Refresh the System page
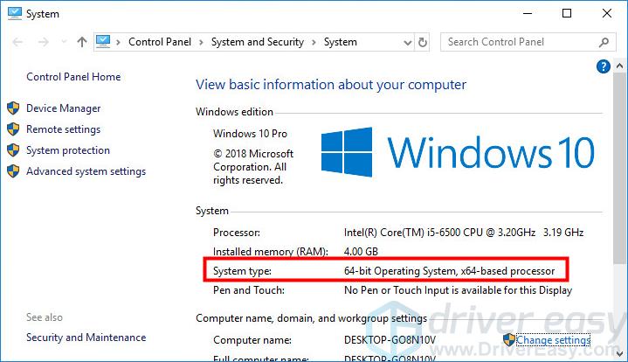628x362 pixels. (423, 42)
